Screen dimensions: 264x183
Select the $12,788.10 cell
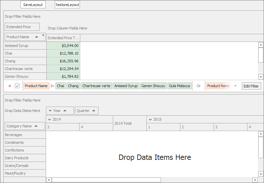point(63,53)
